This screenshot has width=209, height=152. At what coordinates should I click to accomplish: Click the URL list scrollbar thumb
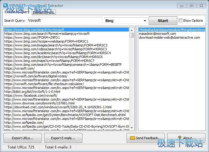click(132, 35)
